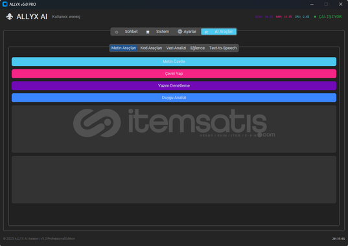Select the Metin Araçları sub-tab
The image size is (348, 246).
click(x=124, y=48)
